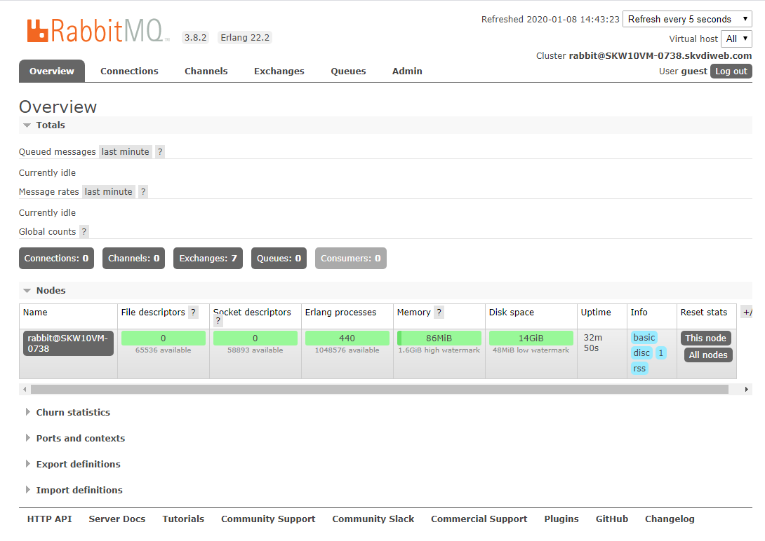Click the Memory 86MiB usage bar

point(439,338)
